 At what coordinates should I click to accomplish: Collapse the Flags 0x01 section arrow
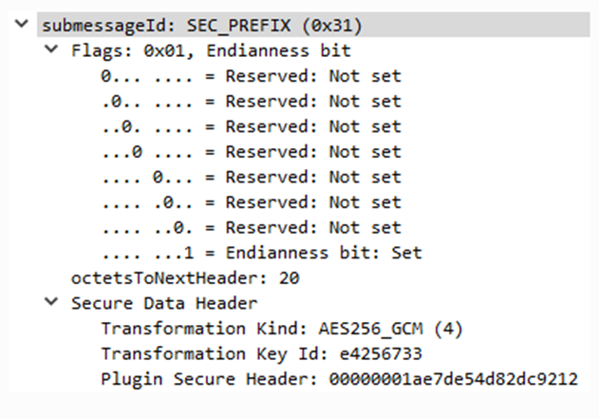(x=51, y=50)
